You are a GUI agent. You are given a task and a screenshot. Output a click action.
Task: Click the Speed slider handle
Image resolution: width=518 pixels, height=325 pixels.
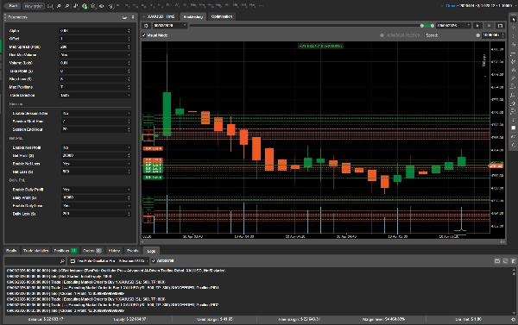(x=477, y=35)
